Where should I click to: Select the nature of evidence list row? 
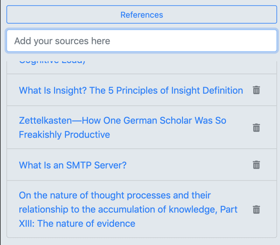click(x=142, y=209)
